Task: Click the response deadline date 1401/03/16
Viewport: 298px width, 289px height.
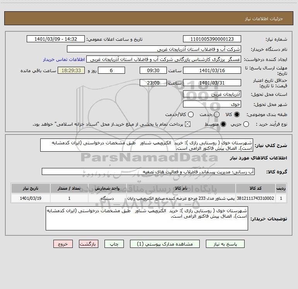Action: coord(212,70)
